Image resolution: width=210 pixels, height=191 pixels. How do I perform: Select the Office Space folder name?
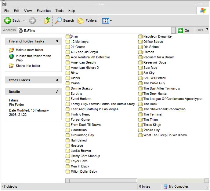[153, 42]
